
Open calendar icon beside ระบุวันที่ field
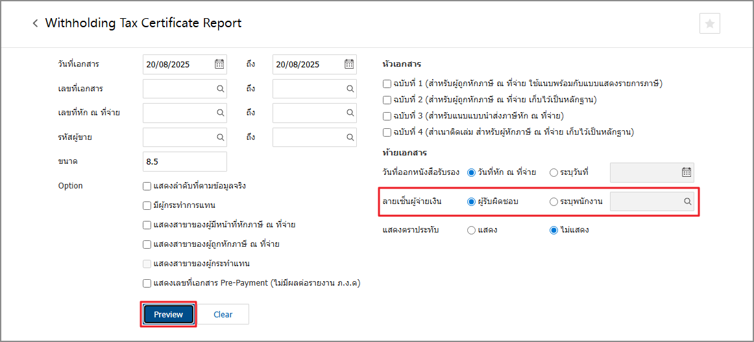(x=687, y=172)
